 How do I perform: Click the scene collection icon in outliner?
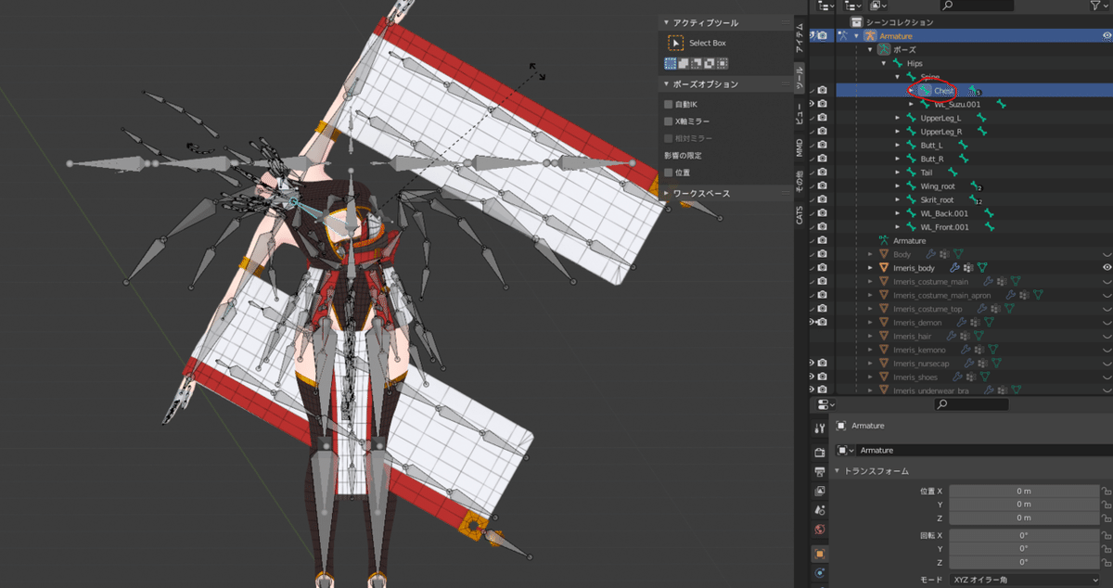[858, 22]
